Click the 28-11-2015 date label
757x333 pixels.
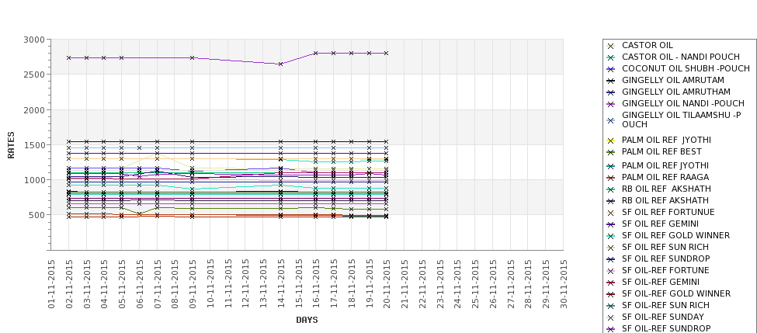click(x=528, y=284)
